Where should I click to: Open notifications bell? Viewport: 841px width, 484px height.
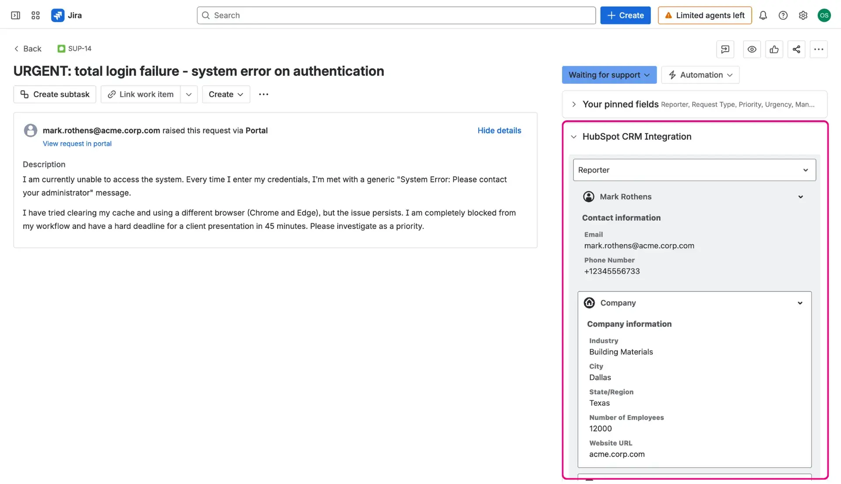point(763,15)
